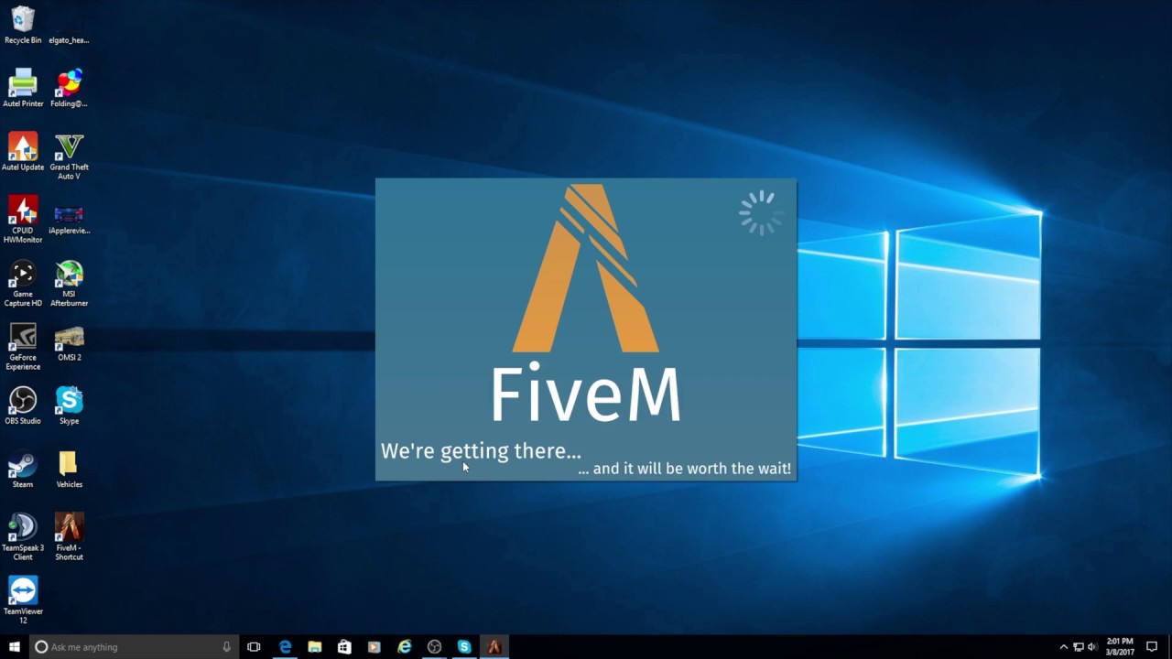Select the TeamViewer 12 desktop icon
The height and width of the screenshot is (659, 1172).
[23, 600]
